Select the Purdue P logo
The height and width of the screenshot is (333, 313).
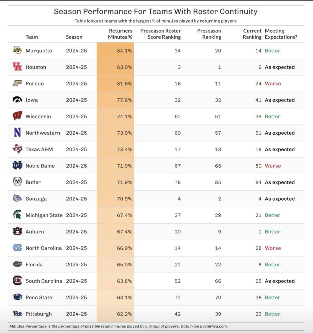17,83
